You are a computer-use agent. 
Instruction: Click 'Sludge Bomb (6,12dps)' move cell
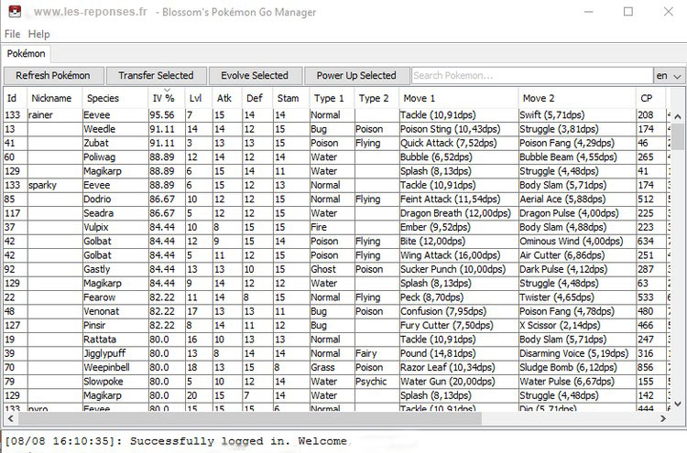coord(577,367)
